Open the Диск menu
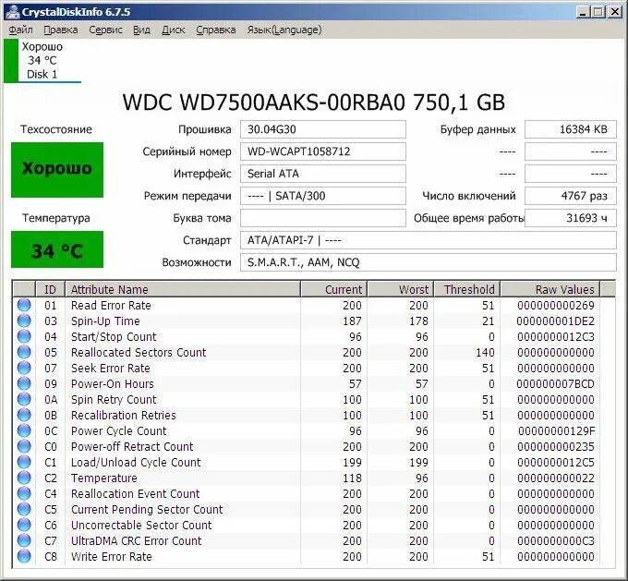628x581 pixels. click(x=173, y=30)
